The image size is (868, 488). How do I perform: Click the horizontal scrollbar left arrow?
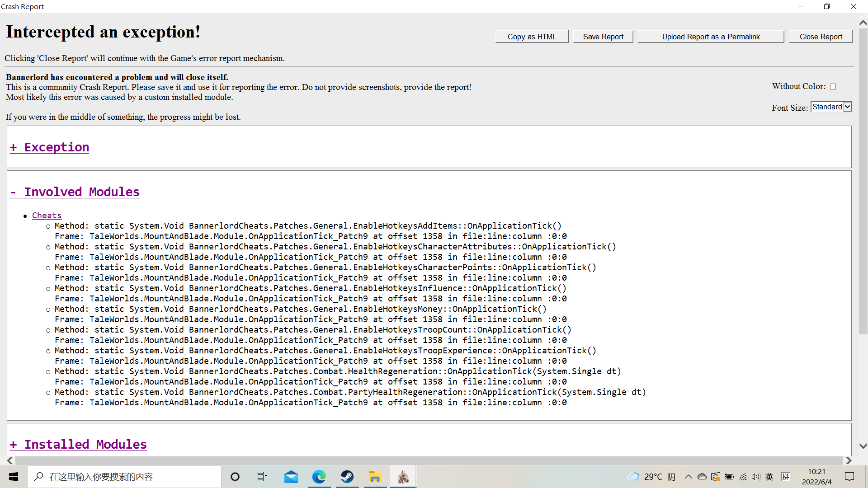(x=10, y=460)
